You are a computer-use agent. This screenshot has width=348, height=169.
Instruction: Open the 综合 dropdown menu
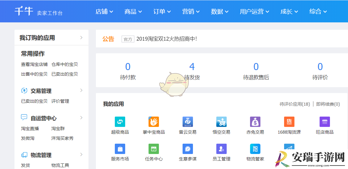(318, 11)
